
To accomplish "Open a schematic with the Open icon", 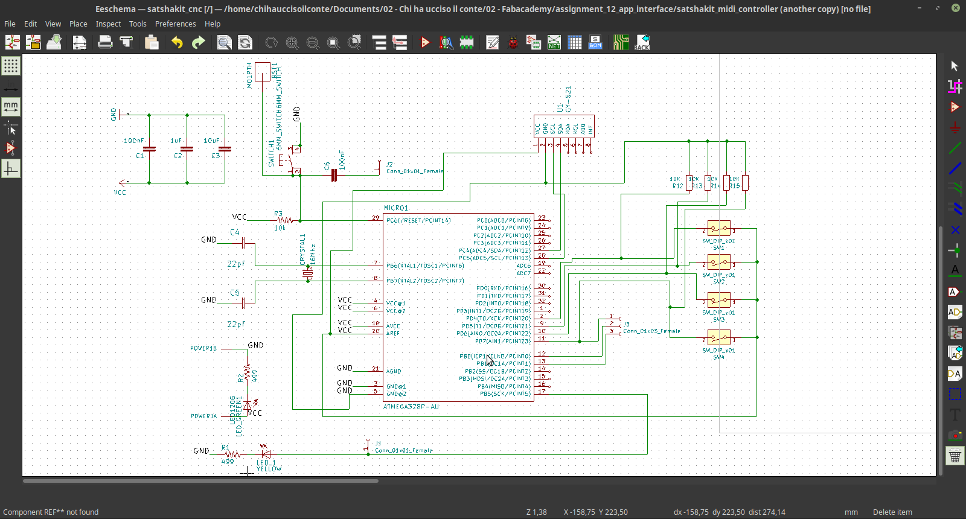I will pos(33,42).
